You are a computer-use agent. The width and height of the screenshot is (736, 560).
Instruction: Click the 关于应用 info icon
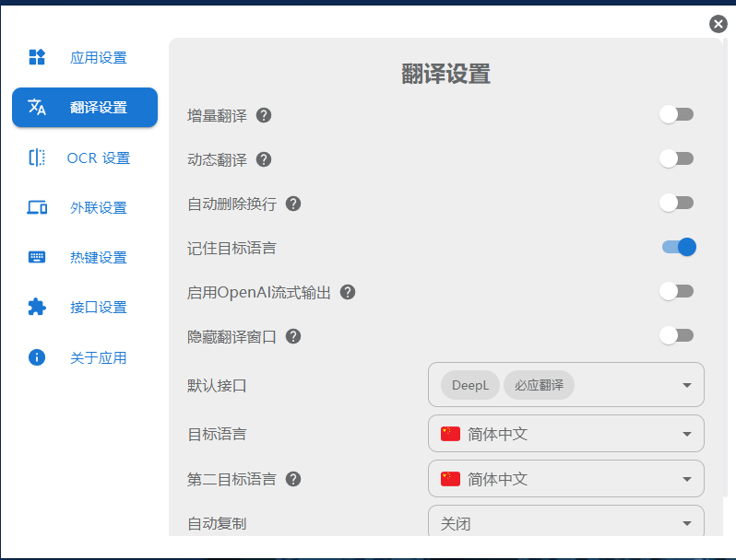coord(37,357)
